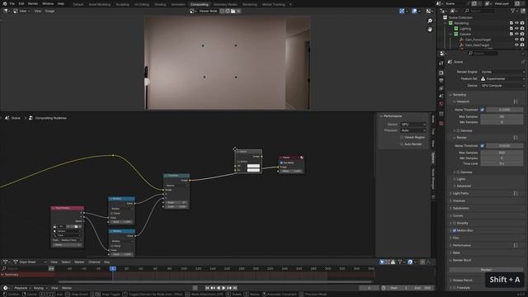Viewport: 528px width, 297px height.
Task: Open the Dope Sheet mode dropdown
Action: point(30,262)
